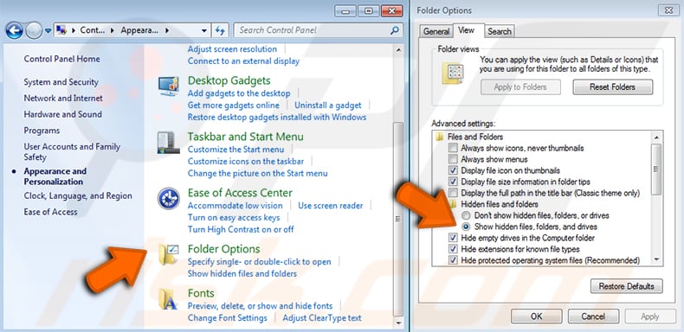684x332 pixels.
Task: Click Uninstall a gadget link
Action: pos(327,105)
